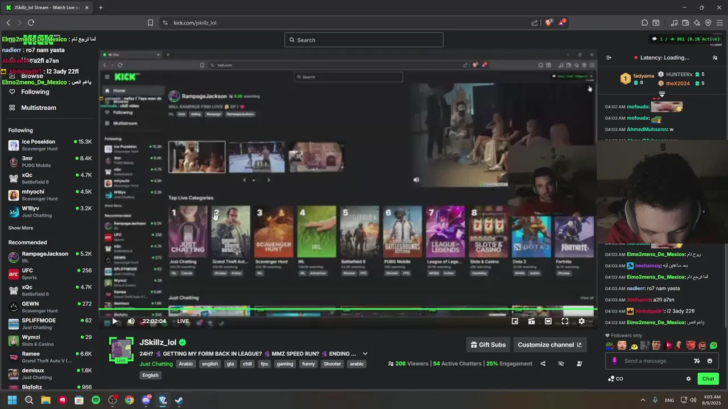Select the Shooter tag
Image resolution: width=728 pixels, height=409 pixels.
332,364
